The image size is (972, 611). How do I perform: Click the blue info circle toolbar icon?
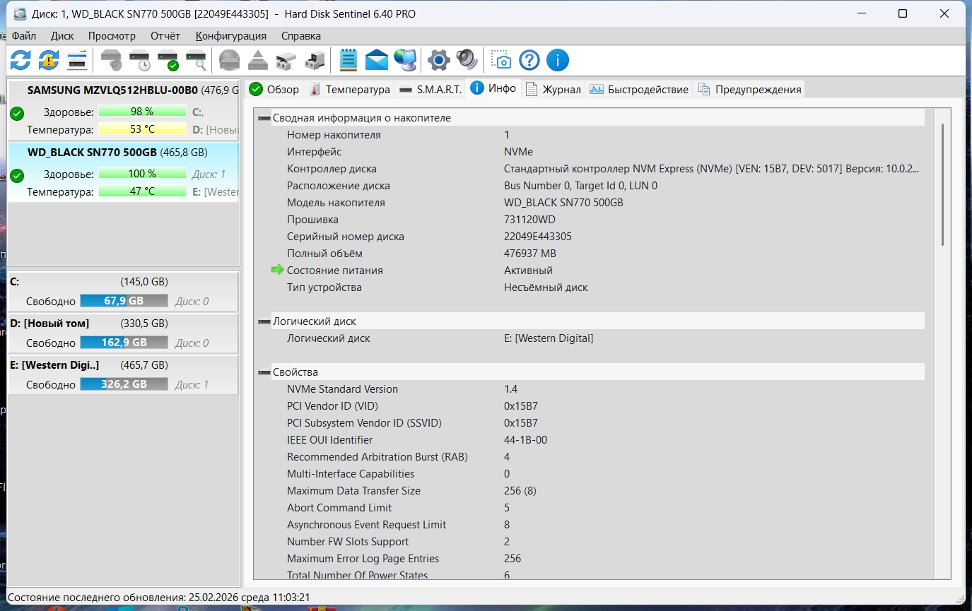(x=558, y=60)
